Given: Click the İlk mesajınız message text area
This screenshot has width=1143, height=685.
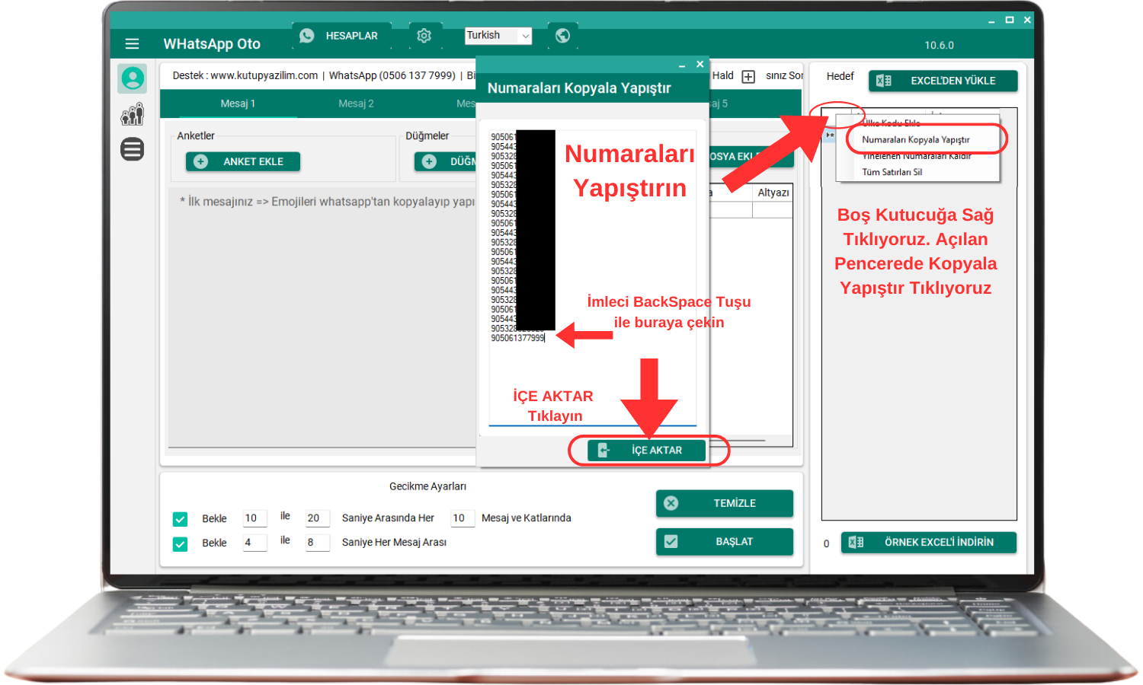Looking at the screenshot, I should pos(322,317).
